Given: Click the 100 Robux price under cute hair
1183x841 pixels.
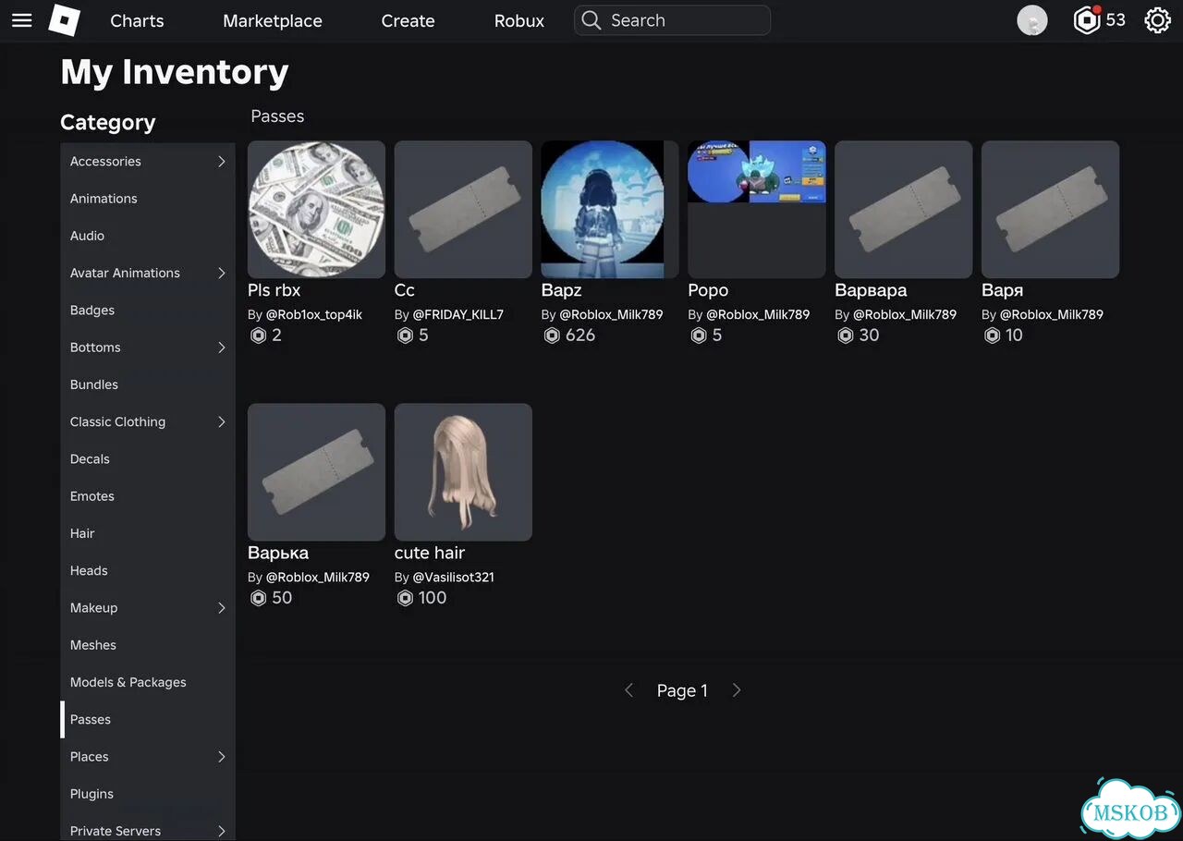Looking at the screenshot, I should click(433, 598).
